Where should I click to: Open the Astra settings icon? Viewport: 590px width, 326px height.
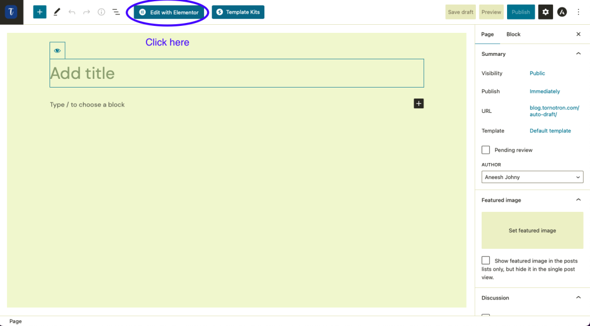click(x=562, y=12)
